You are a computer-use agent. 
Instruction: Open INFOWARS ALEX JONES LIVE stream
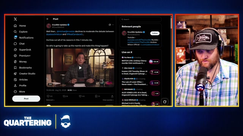pyautogui.click(x=135, y=94)
